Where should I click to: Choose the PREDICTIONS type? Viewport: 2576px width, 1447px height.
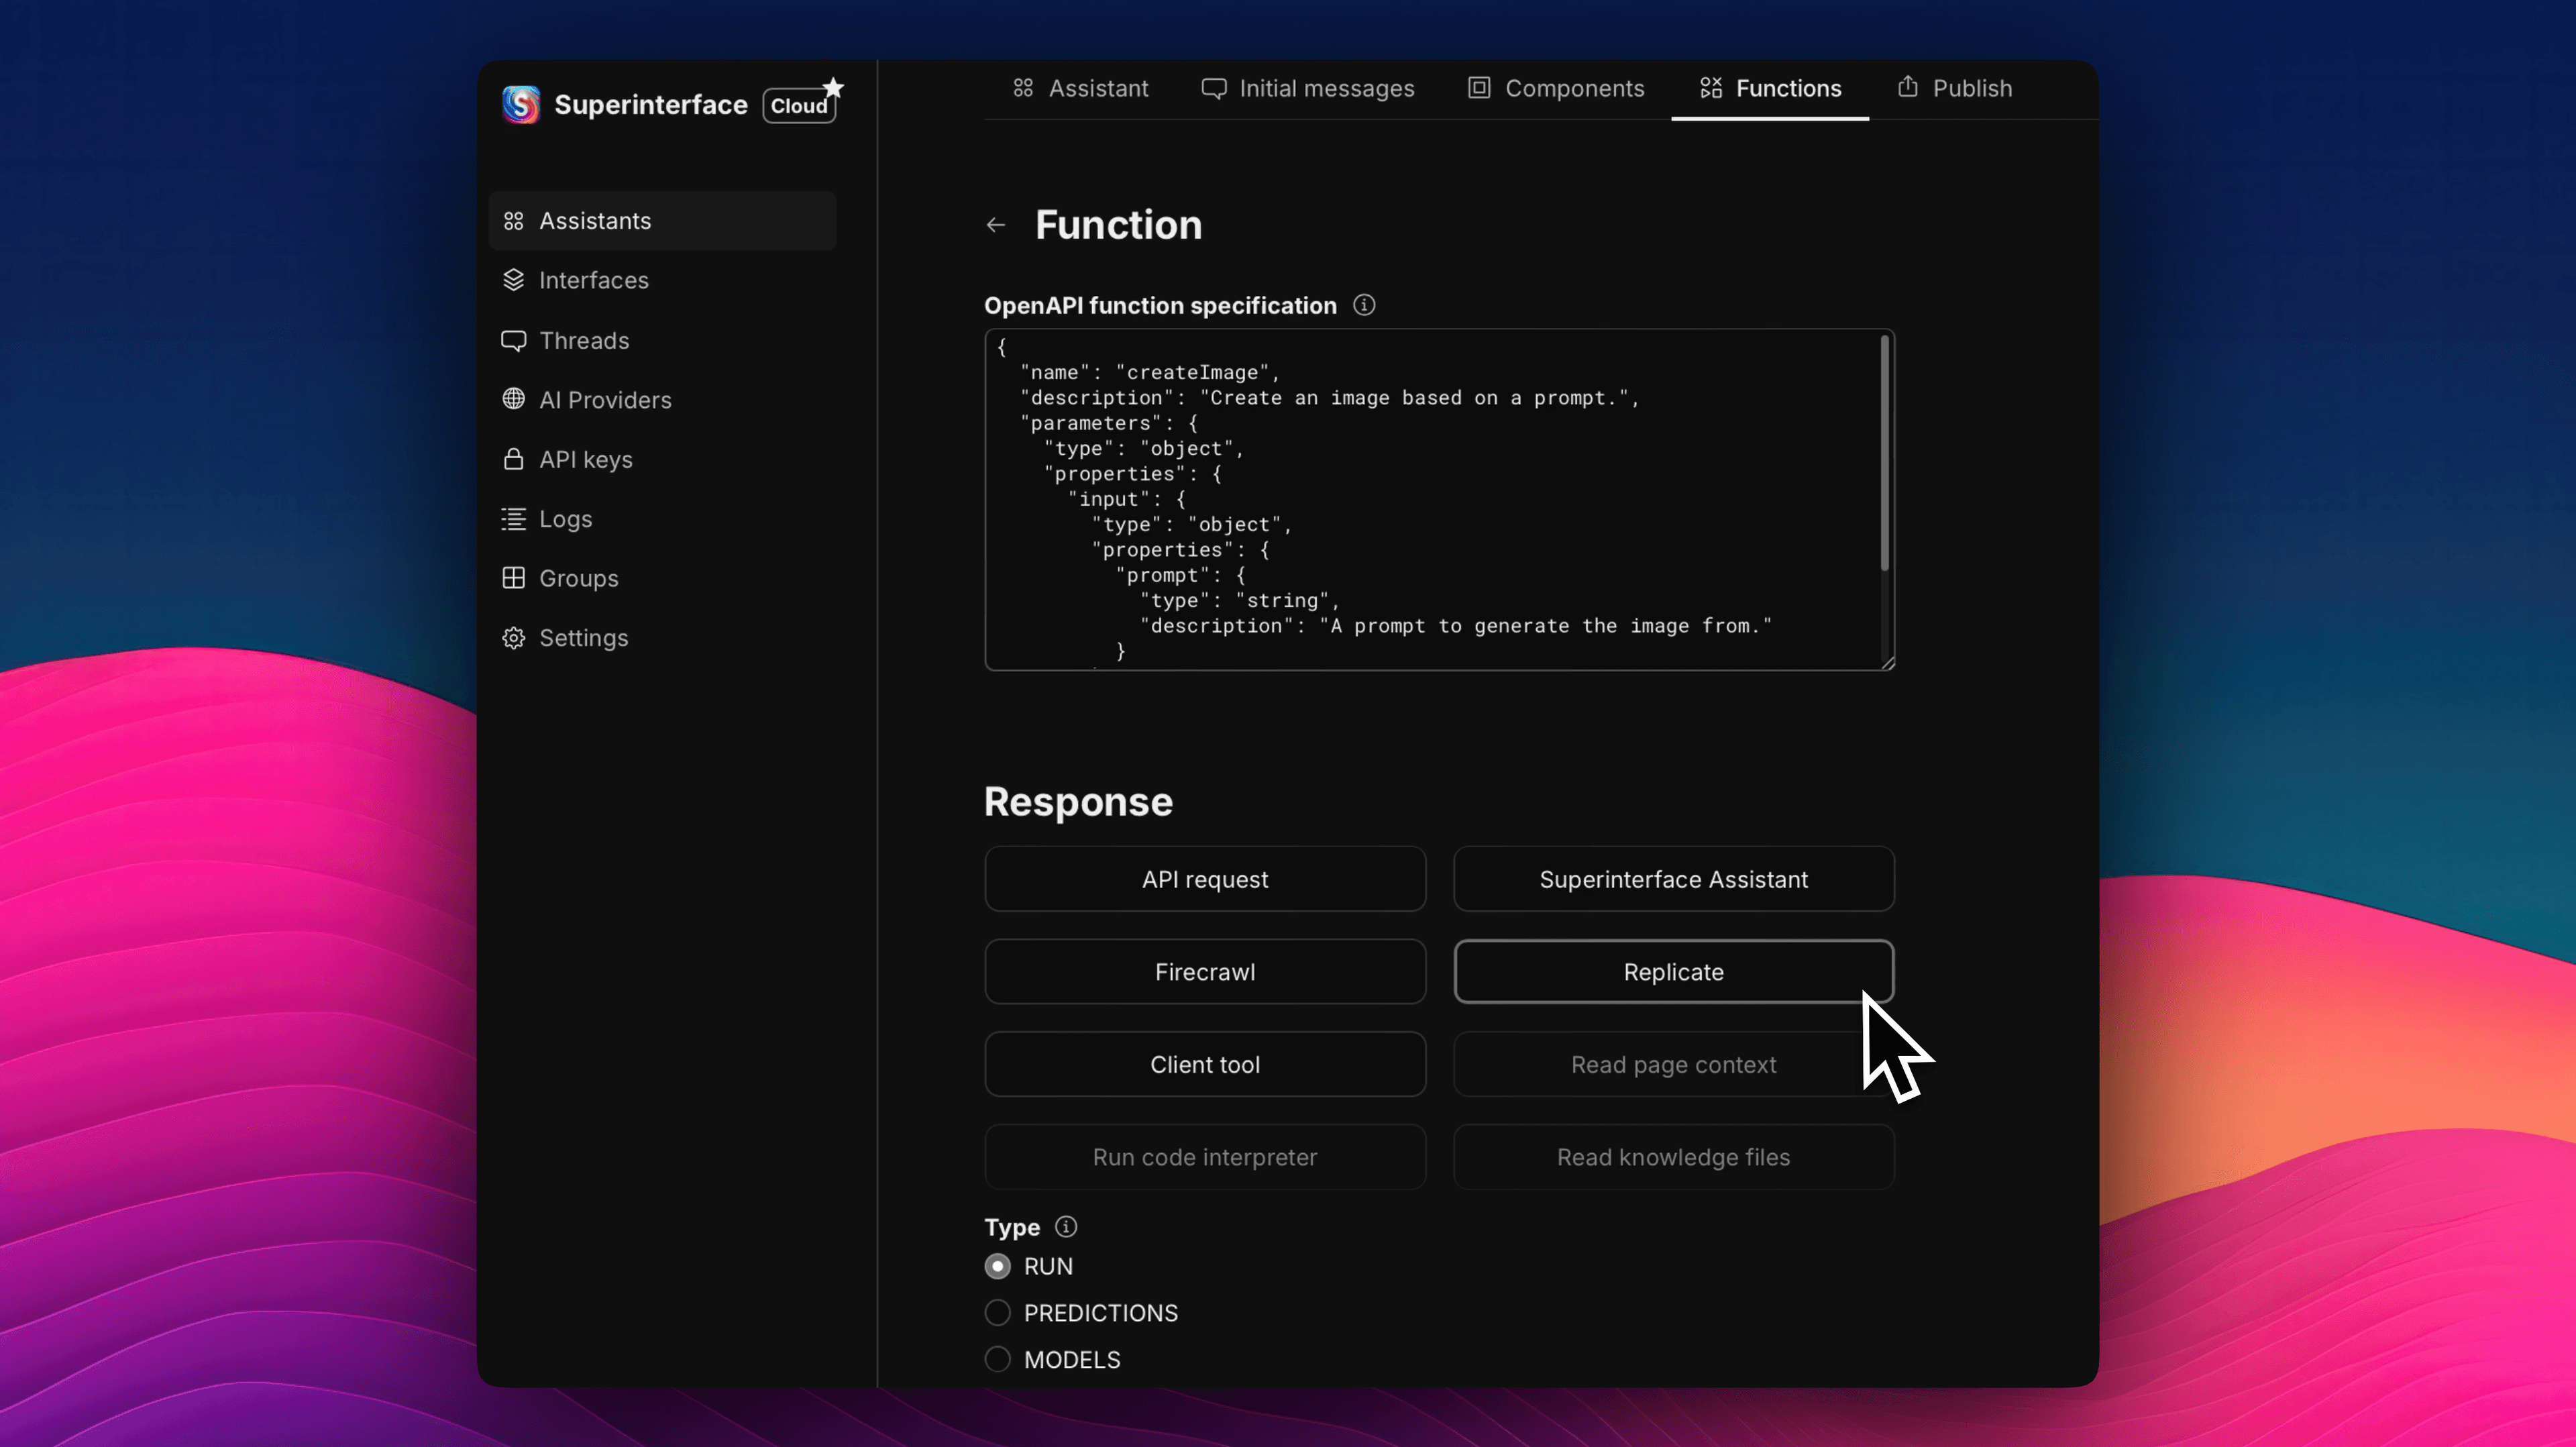[997, 1312]
